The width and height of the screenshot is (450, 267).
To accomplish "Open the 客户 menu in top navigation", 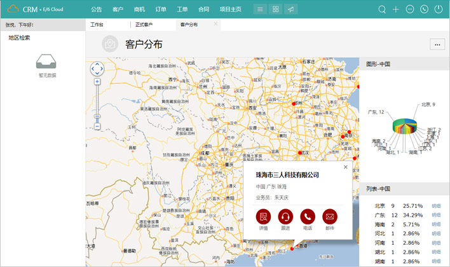I will click(x=118, y=10).
